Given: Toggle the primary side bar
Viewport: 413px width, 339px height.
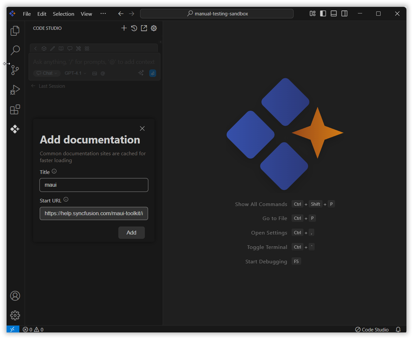Looking at the screenshot, I should click(x=323, y=13).
